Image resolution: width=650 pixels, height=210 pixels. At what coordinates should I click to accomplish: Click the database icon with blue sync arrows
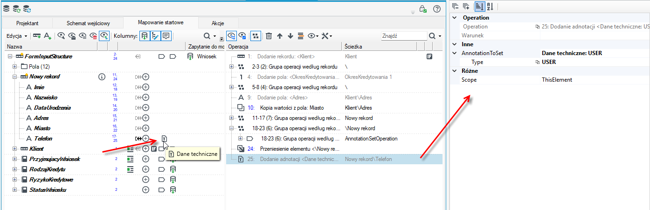click(x=27, y=8)
